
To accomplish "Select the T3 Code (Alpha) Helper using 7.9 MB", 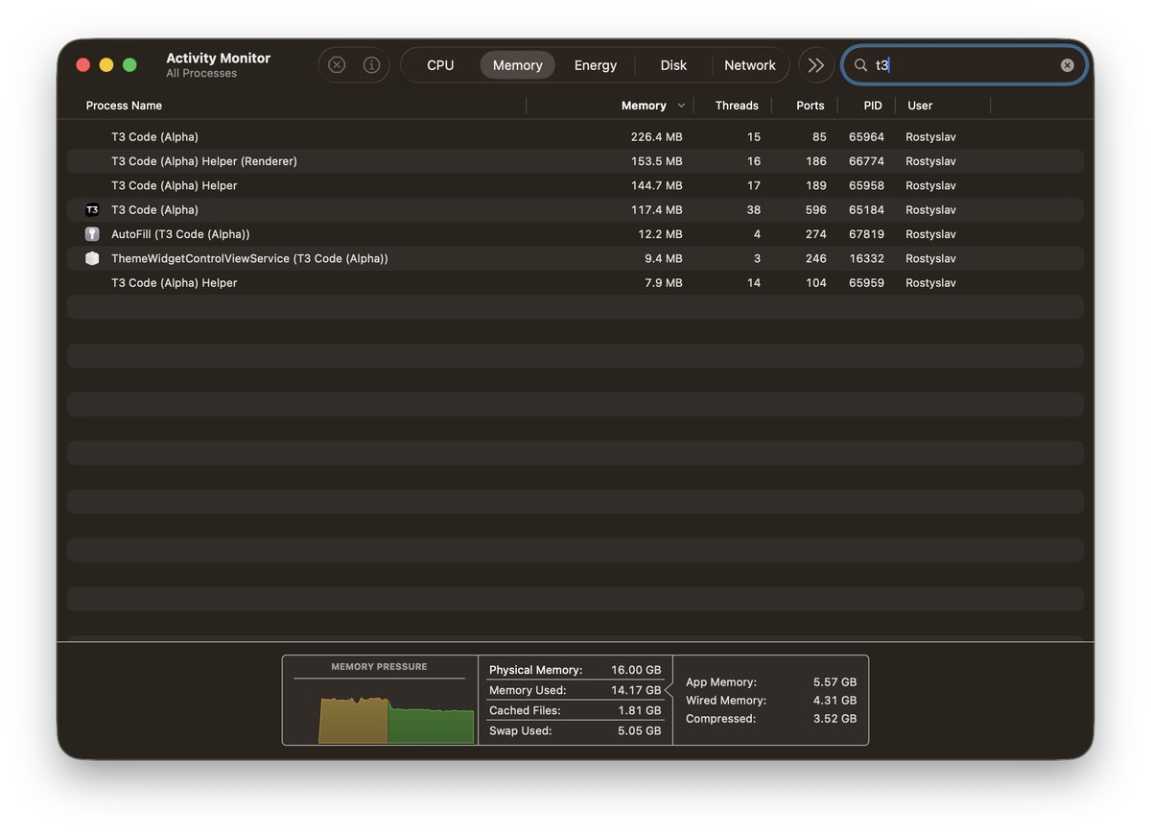I will [575, 283].
